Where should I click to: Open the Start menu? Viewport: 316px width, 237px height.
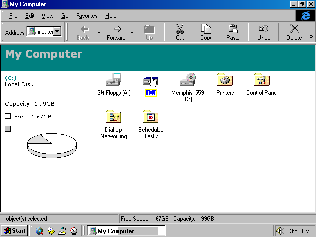[x=14, y=231]
